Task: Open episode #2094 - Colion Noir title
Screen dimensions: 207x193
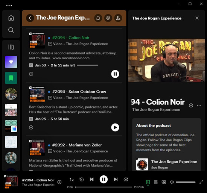Action: tap(71, 38)
